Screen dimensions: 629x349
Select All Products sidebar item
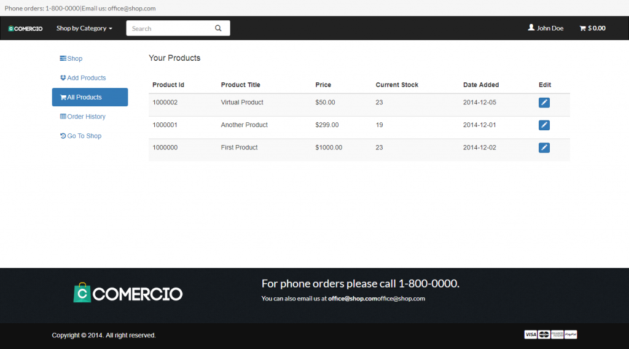click(90, 97)
